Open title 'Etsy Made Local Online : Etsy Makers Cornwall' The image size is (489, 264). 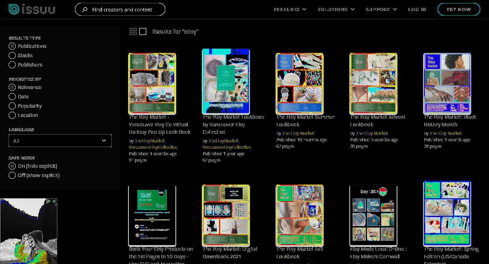[378, 253]
